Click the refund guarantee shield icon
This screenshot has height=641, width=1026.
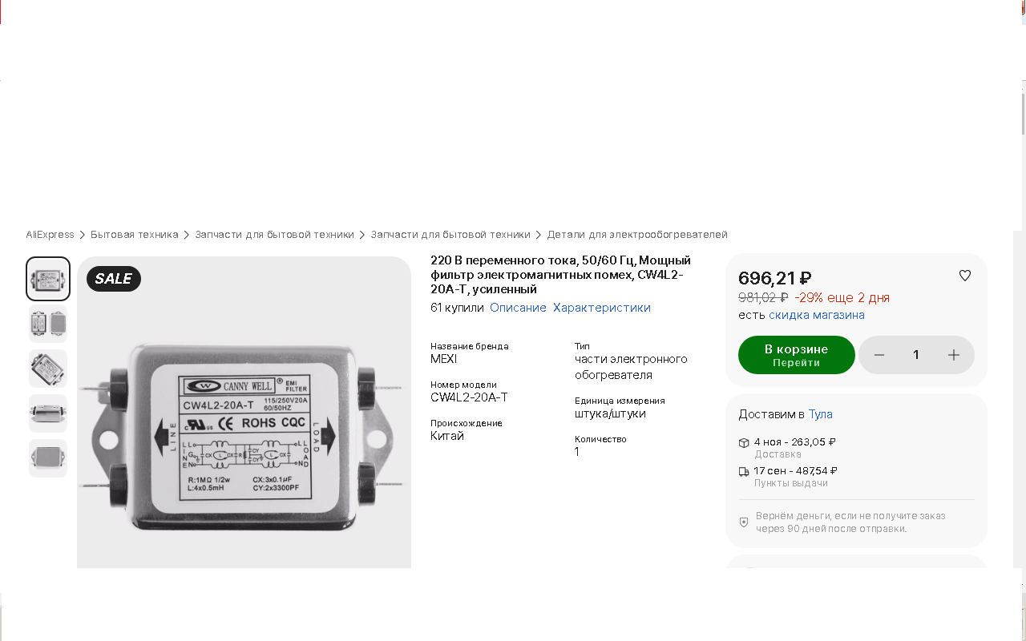point(744,522)
